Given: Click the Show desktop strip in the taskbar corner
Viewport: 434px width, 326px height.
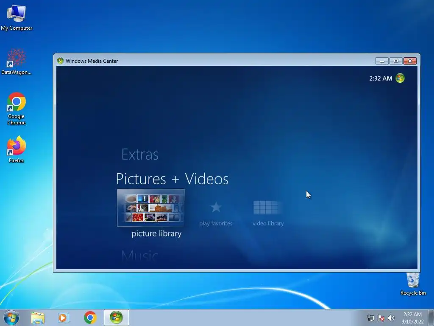Looking at the screenshot, I should [x=431, y=318].
